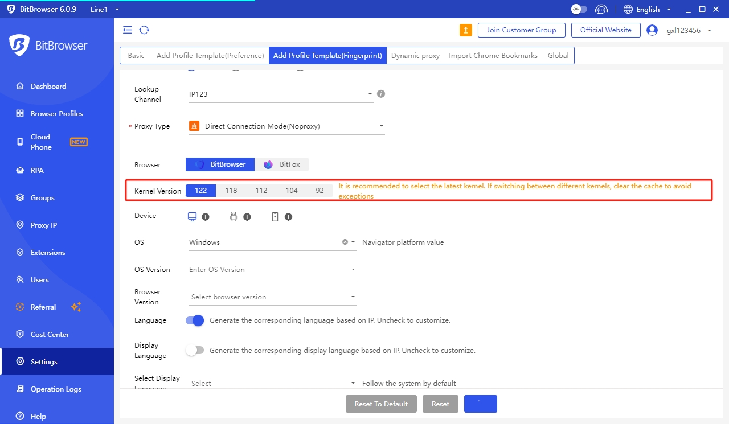
Task: Click the Official Website button
Action: pos(605,30)
